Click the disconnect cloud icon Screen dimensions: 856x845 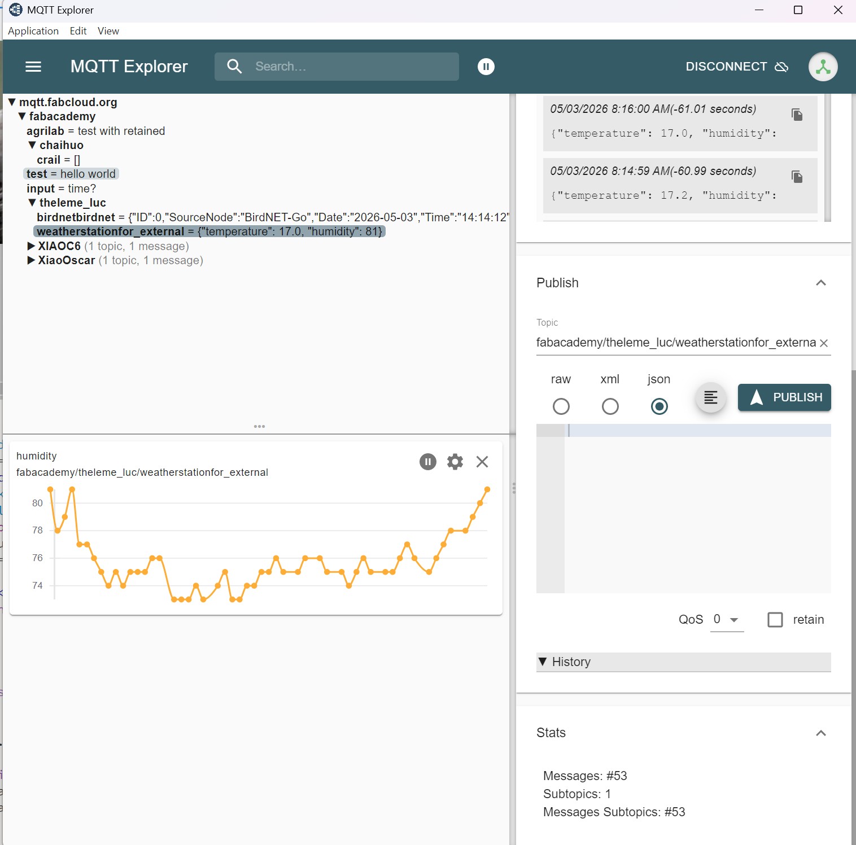point(781,67)
